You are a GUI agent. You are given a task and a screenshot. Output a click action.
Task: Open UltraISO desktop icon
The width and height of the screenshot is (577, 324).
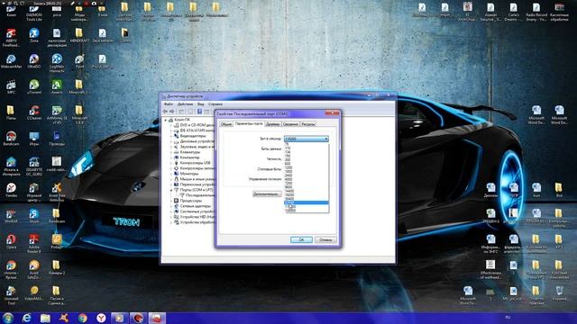[34, 62]
